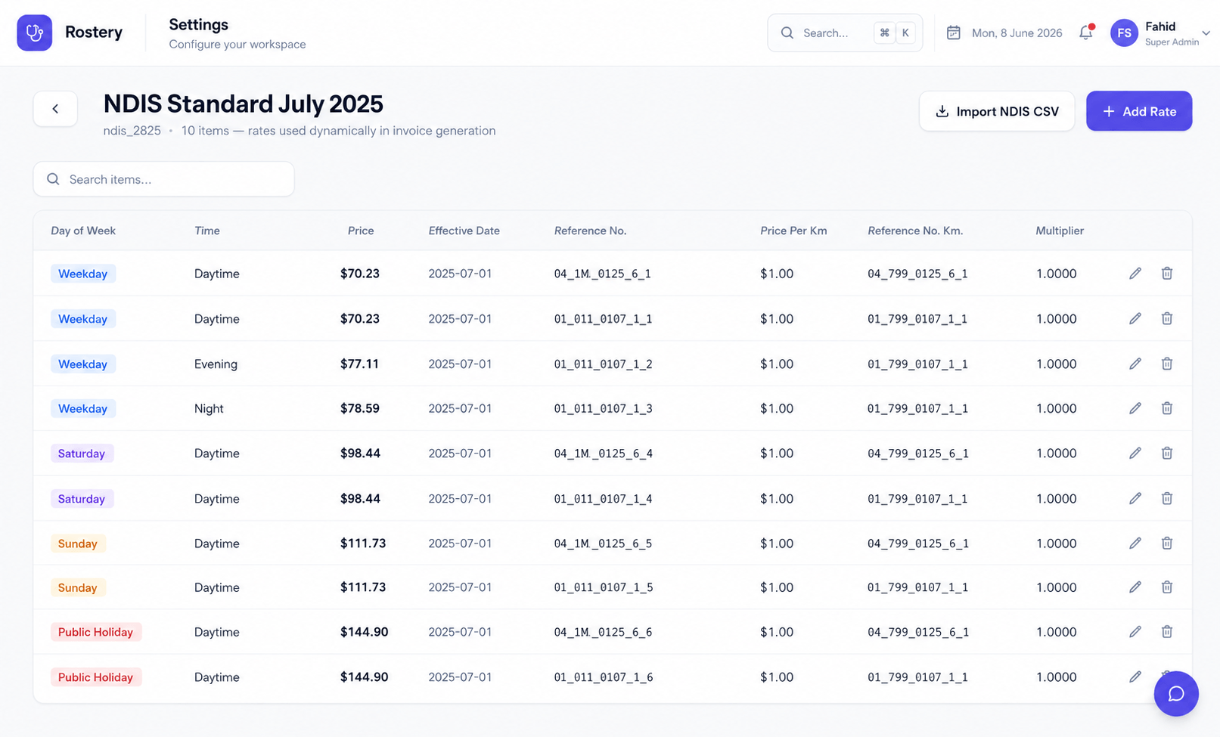Click the Rostery stethoscope logo
The width and height of the screenshot is (1220, 737).
(x=35, y=33)
